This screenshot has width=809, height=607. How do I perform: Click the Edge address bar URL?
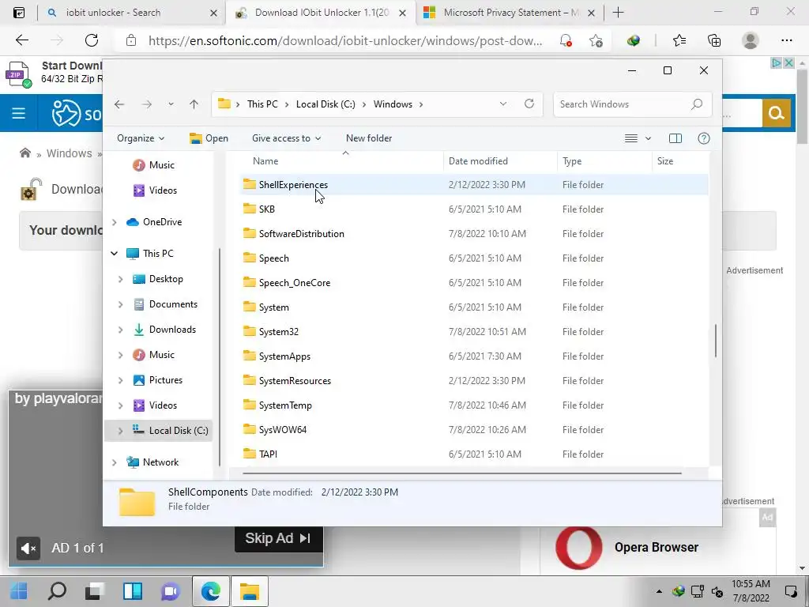click(345, 41)
